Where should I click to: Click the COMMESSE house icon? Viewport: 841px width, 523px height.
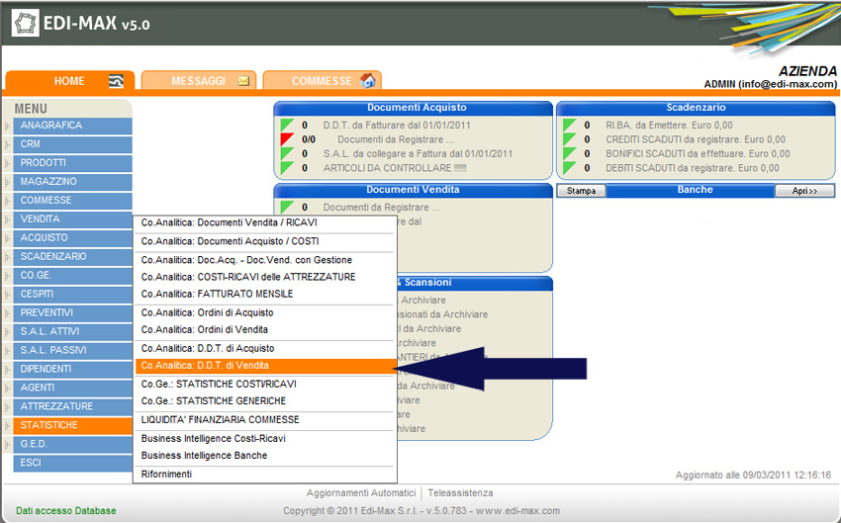367,81
